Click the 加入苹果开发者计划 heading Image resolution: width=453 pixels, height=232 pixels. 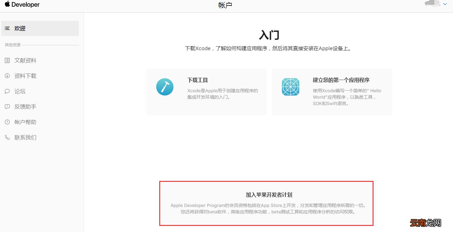[x=269, y=195]
